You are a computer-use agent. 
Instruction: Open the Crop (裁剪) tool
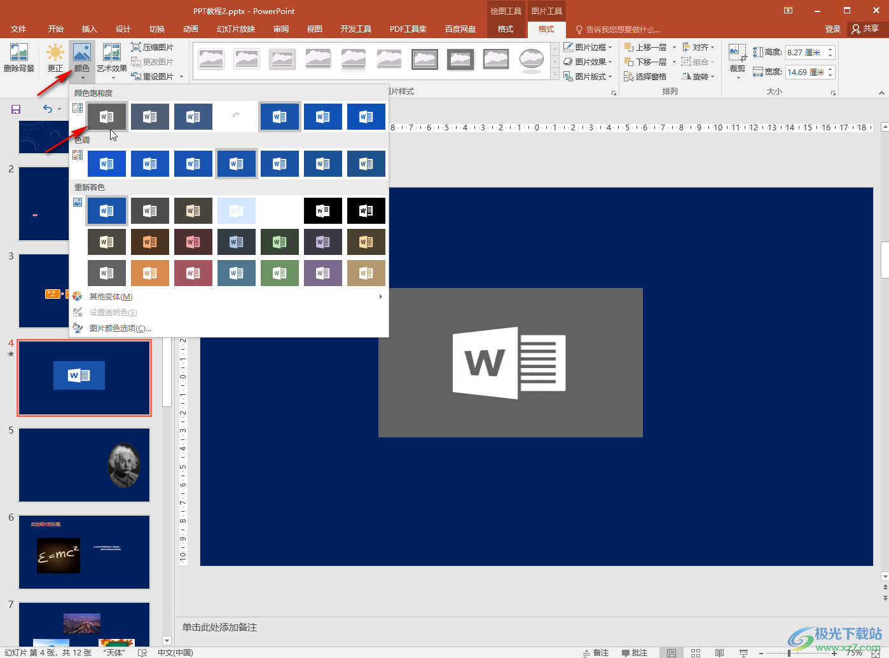coord(738,60)
